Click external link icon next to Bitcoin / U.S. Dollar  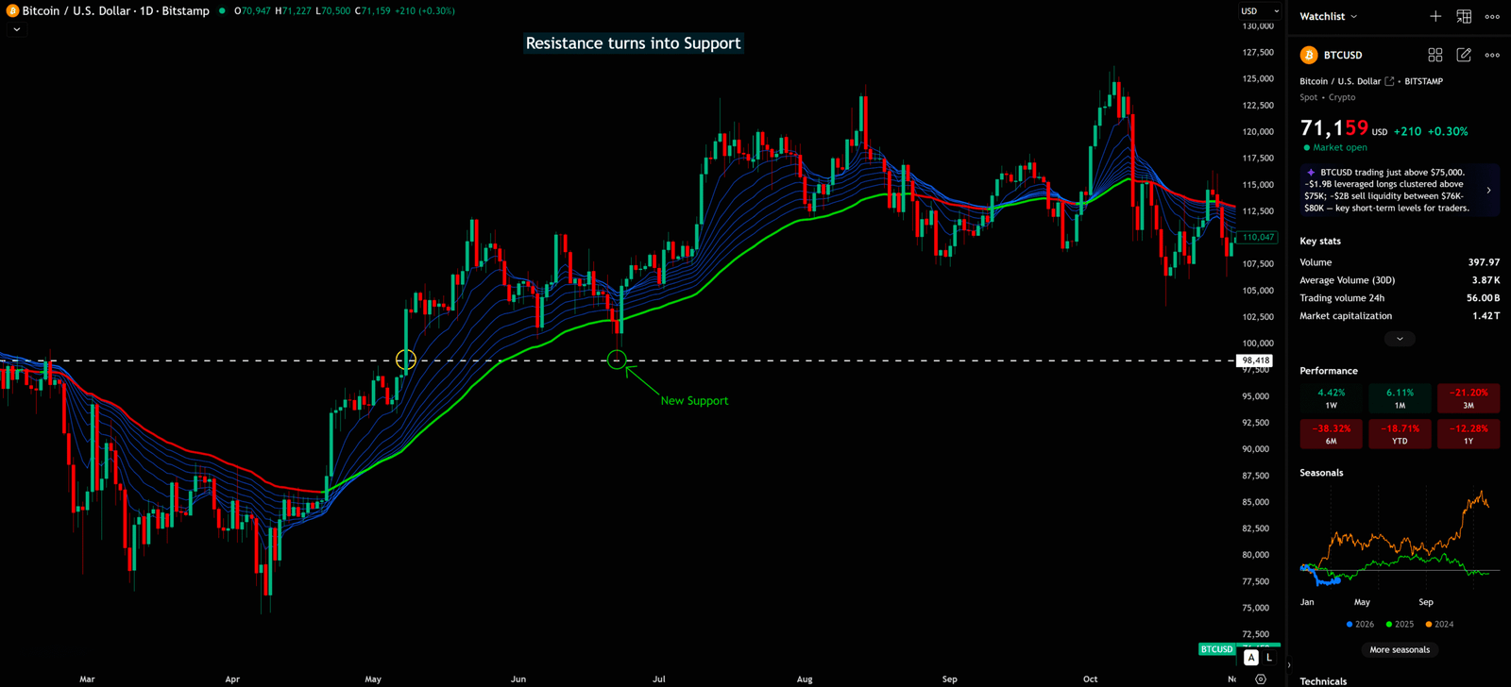pos(1389,81)
